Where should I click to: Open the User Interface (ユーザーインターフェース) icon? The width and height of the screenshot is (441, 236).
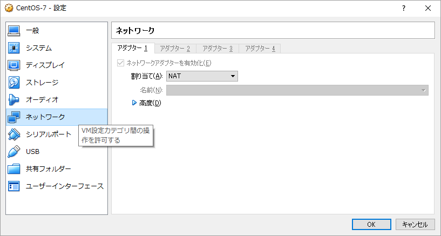[x=14, y=186]
